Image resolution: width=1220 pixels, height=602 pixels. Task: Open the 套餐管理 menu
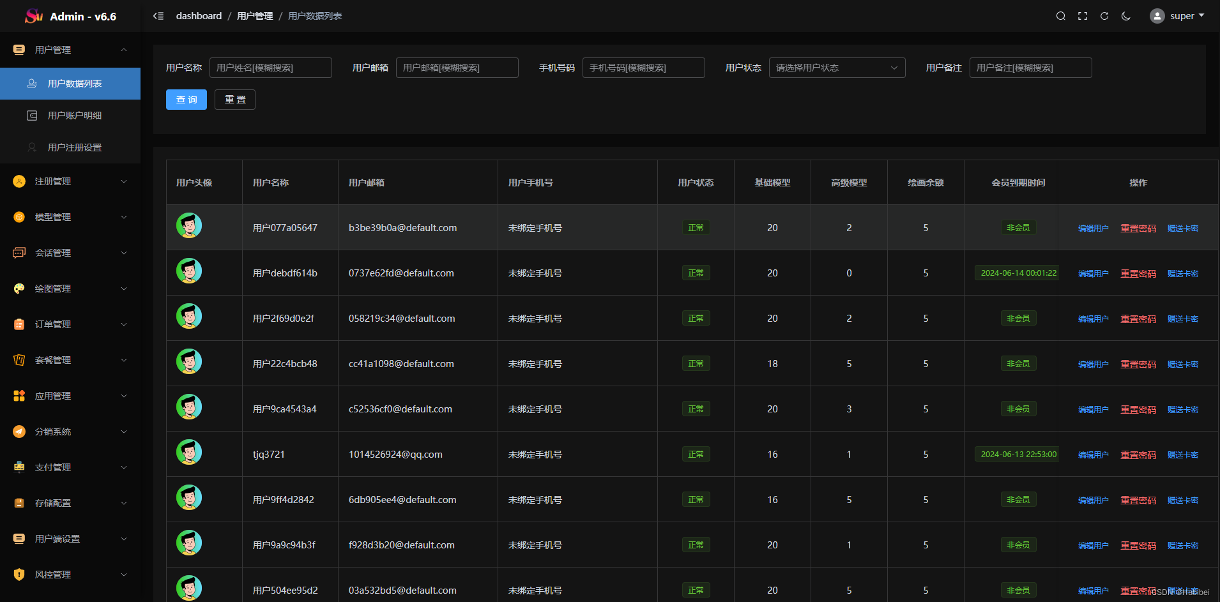pyautogui.click(x=70, y=360)
